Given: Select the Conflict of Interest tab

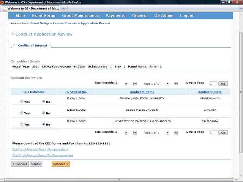Looking at the screenshot, I should [x=33, y=45].
